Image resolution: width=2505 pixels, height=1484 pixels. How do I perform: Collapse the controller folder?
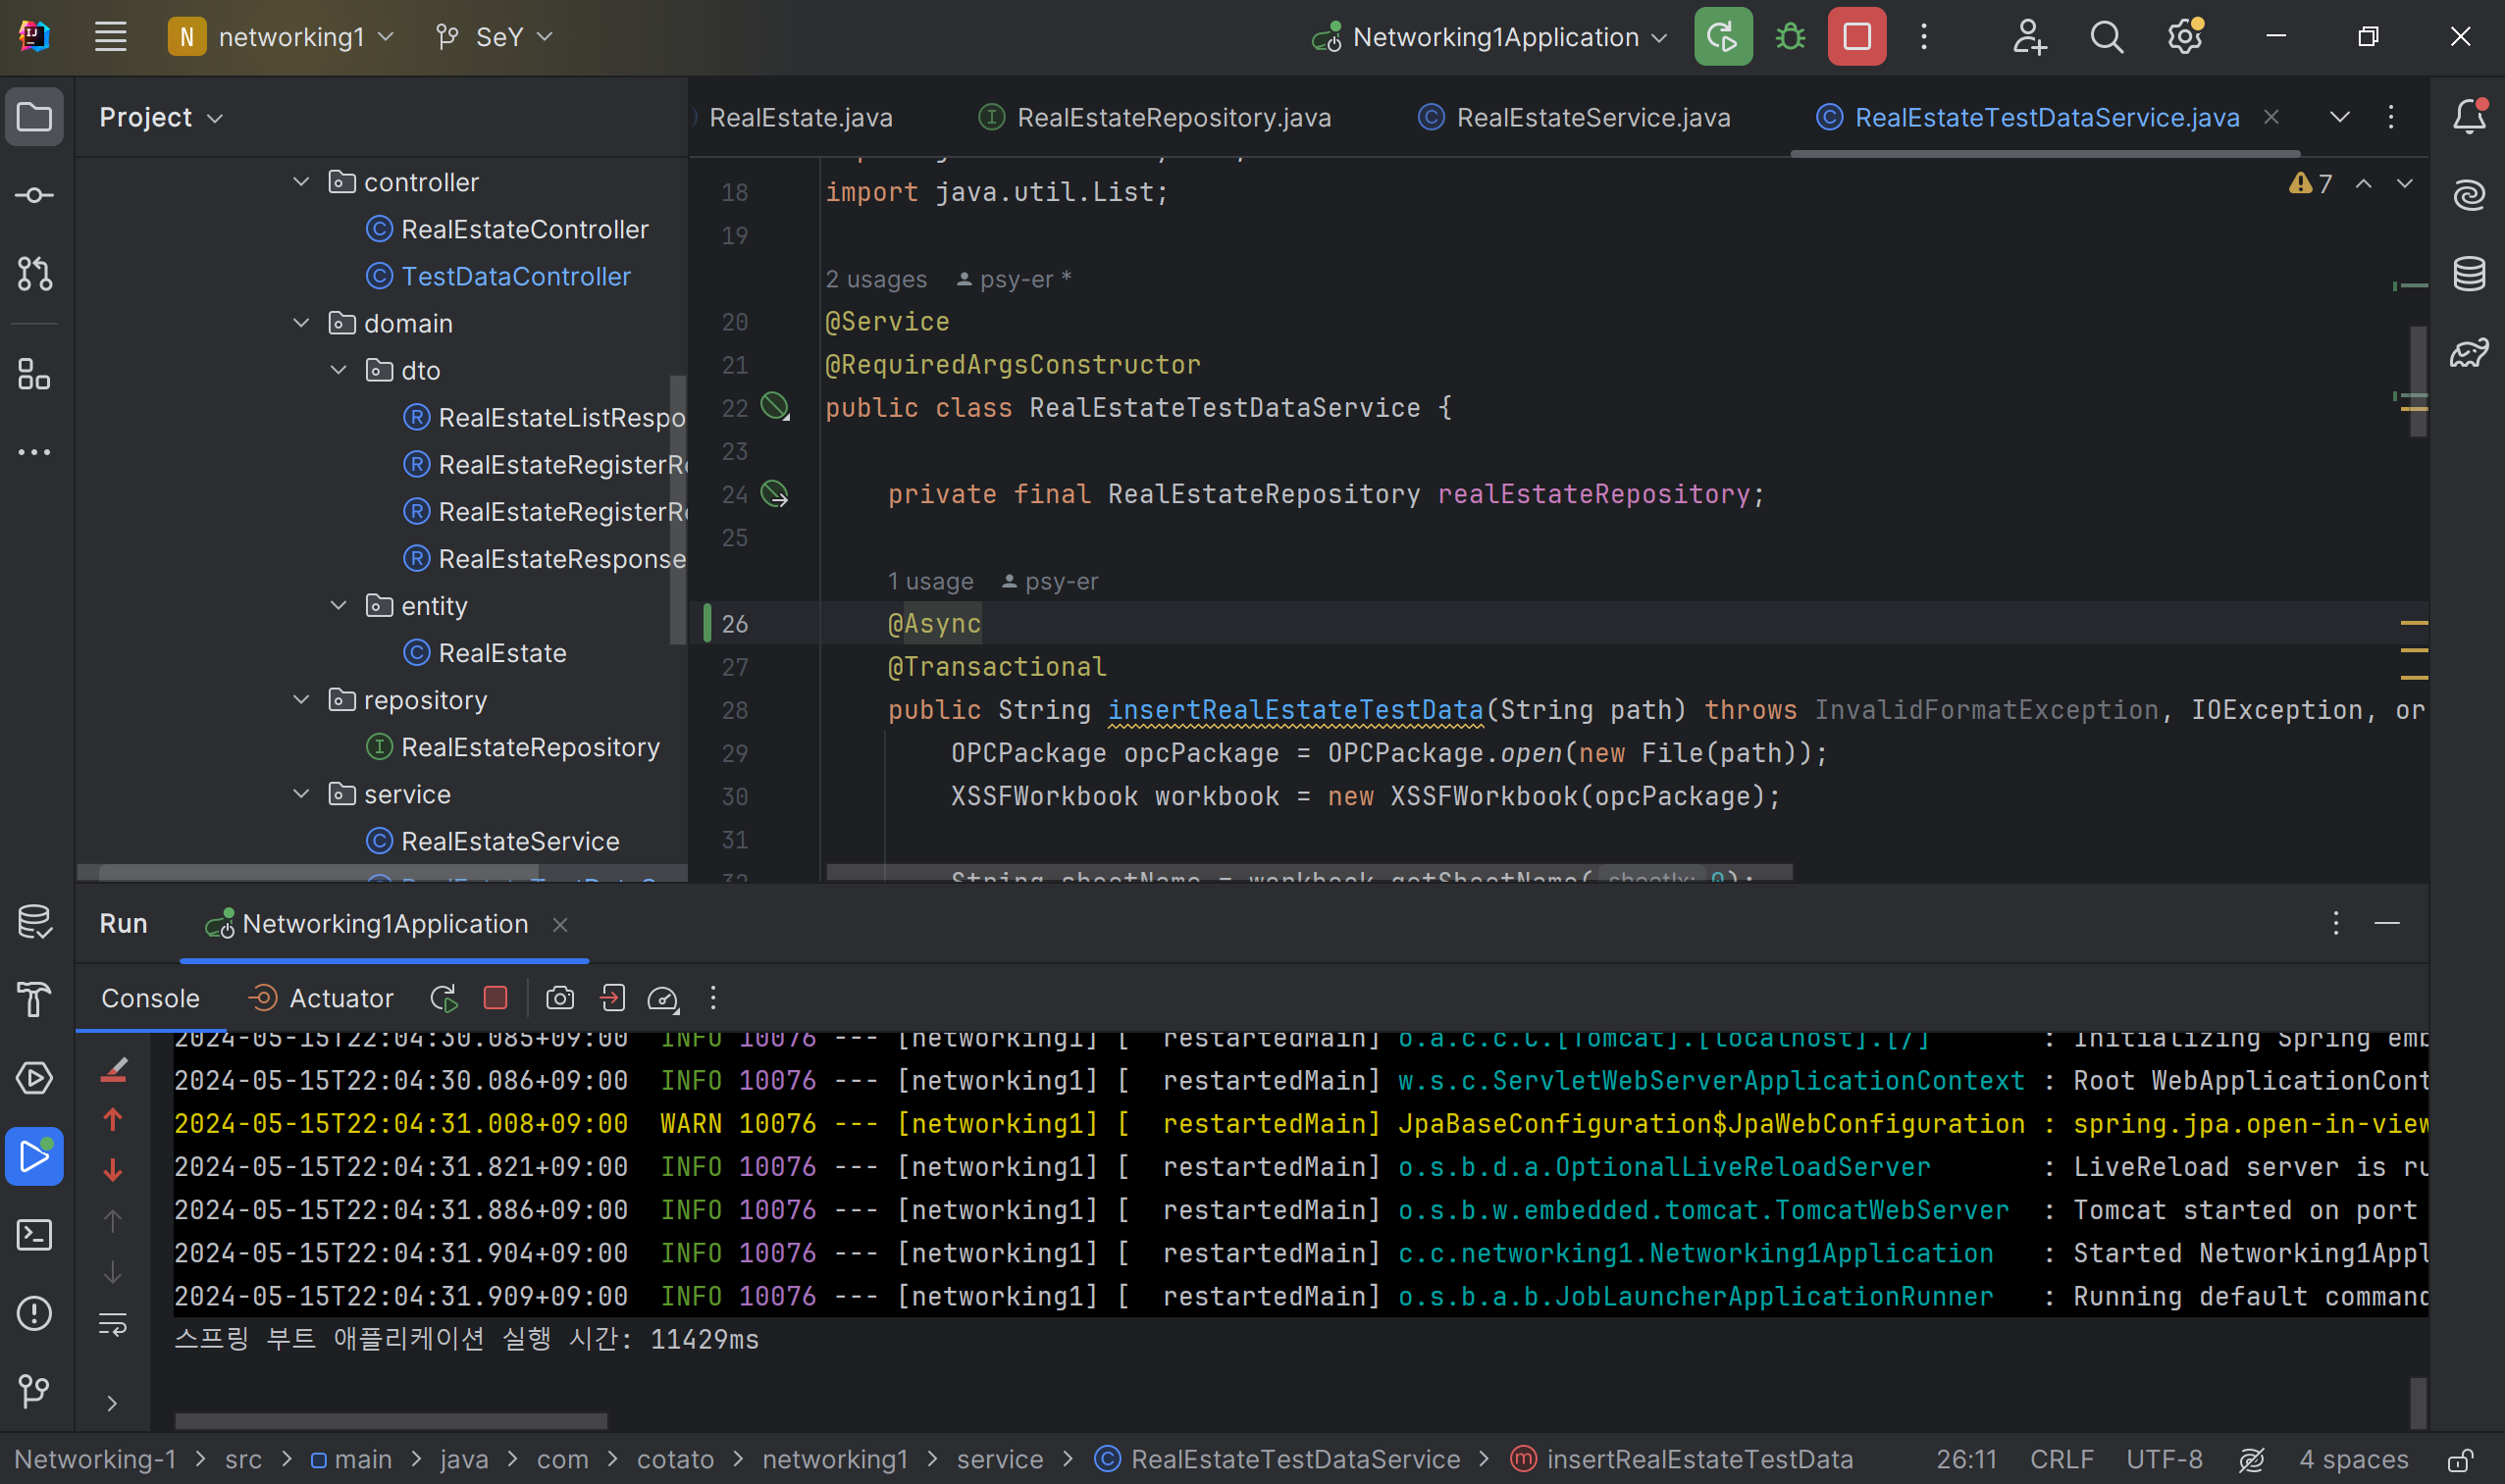301,182
